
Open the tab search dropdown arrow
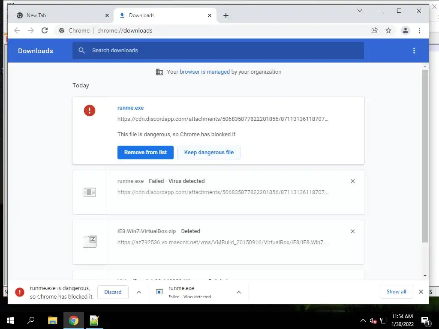360,11
